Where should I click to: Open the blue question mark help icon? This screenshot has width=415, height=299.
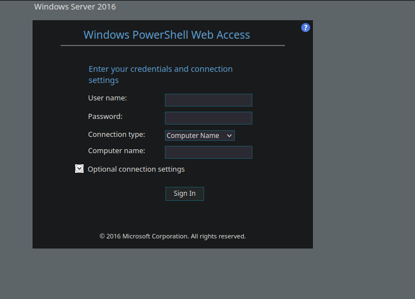pos(306,27)
